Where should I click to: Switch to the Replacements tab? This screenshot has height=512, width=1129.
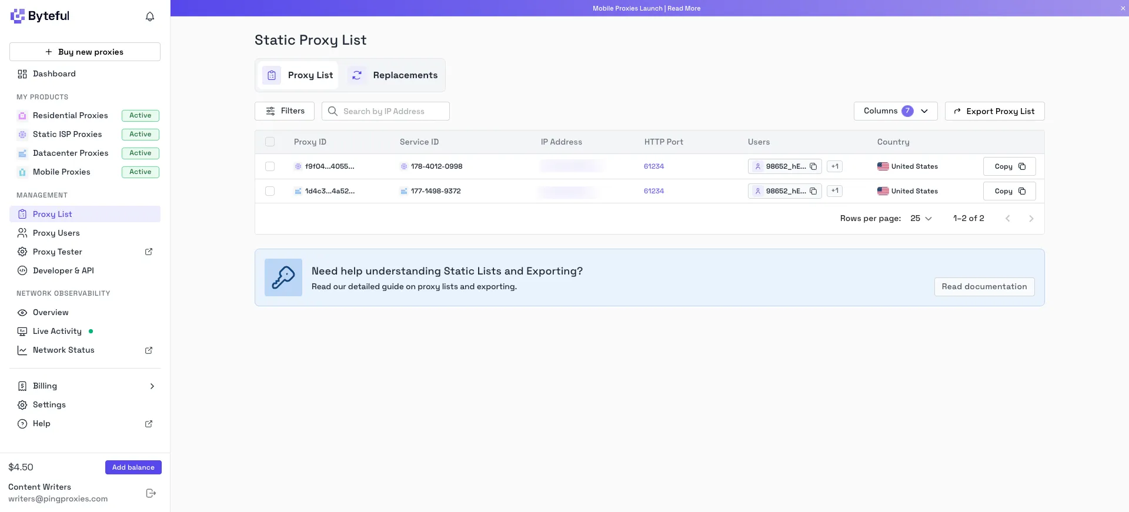point(393,75)
